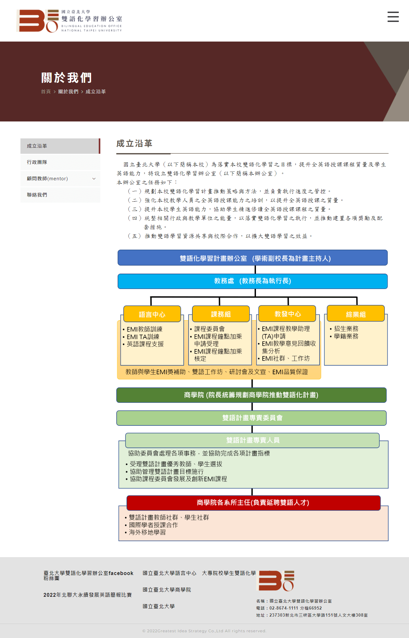The height and width of the screenshot is (638, 409).
Task: Click the 招生業務 bullet text
Action: (x=346, y=329)
